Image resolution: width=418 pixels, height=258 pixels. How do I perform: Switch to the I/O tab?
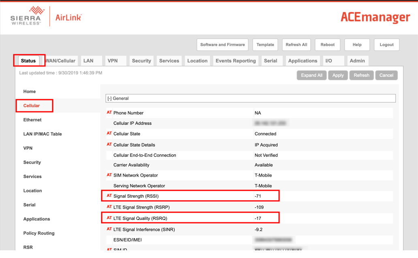[x=333, y=61]
